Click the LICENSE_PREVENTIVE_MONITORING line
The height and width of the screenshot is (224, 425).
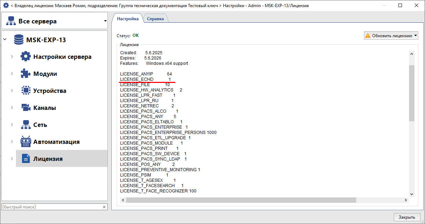point(160,169)
